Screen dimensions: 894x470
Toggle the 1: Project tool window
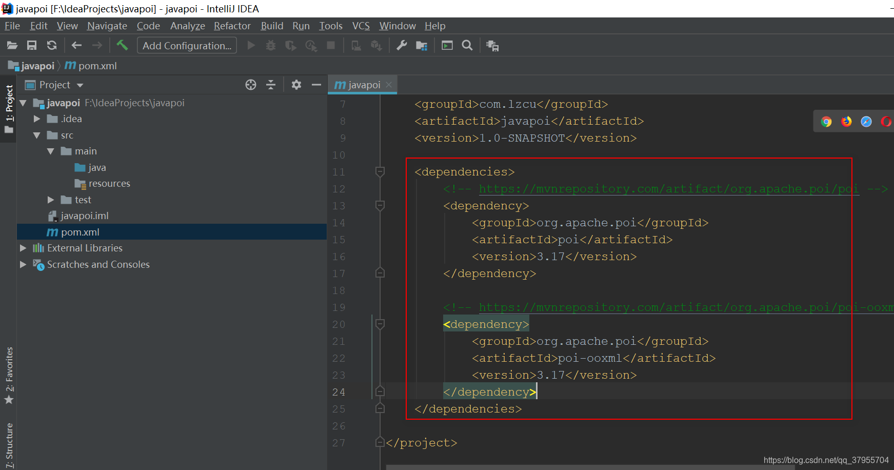[9, 109]
